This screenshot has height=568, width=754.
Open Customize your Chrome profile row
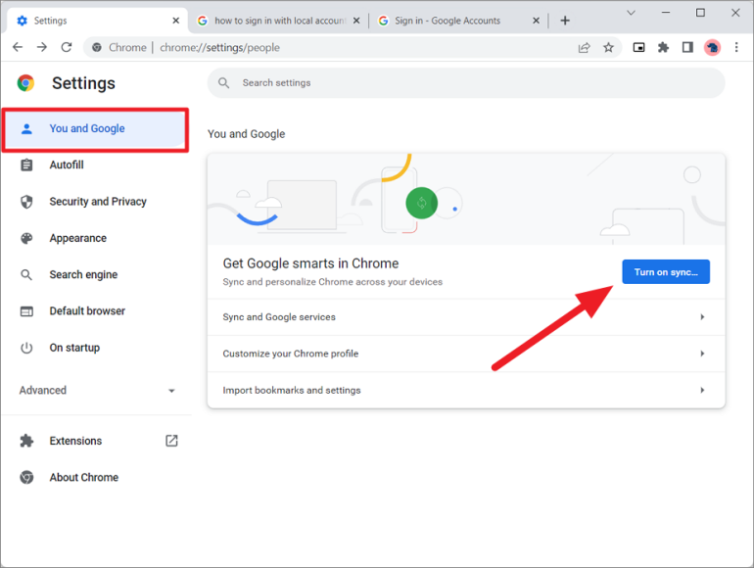point(465,354)
